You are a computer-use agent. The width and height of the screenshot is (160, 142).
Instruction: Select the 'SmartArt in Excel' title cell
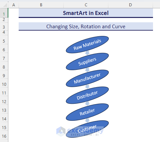click(86, 13)
